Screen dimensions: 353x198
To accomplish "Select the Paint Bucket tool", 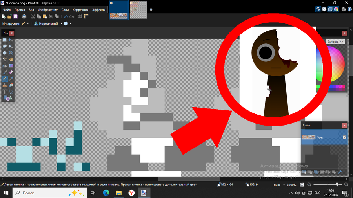I will (4, 66).
